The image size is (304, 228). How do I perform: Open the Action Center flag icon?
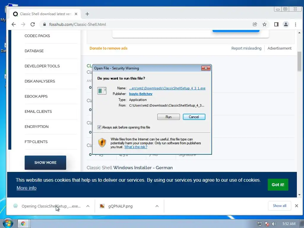(267, 224)
